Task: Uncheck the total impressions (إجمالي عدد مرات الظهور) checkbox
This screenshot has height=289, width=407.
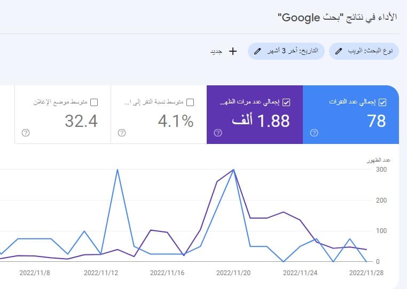Action: coord(286,102)
